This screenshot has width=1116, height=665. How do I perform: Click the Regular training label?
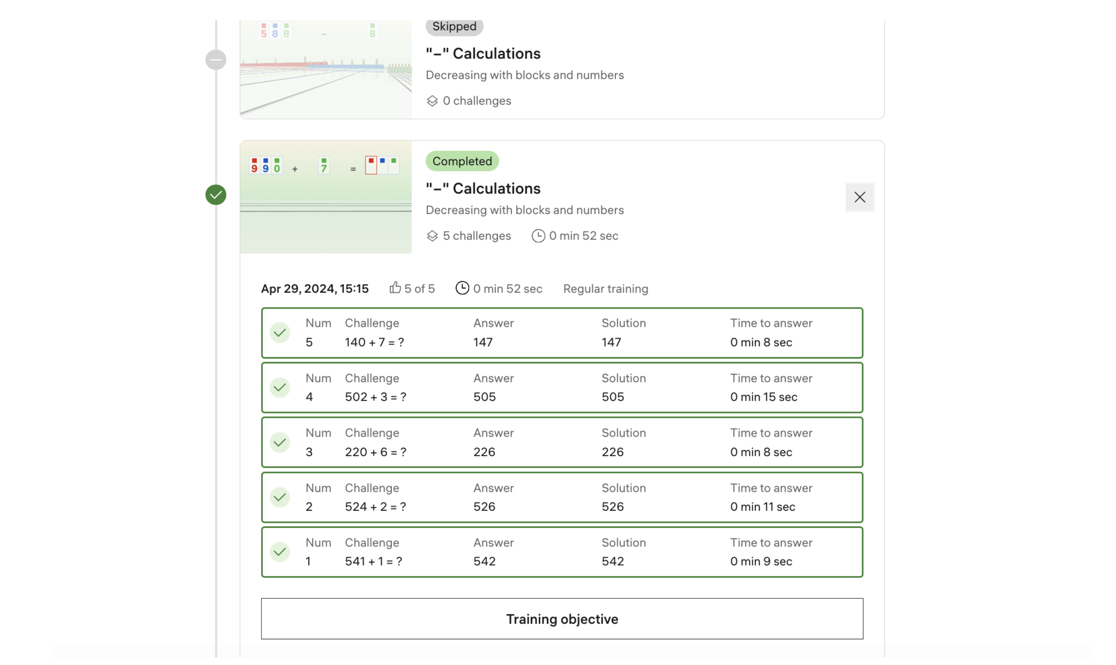(x=605, y=289)
